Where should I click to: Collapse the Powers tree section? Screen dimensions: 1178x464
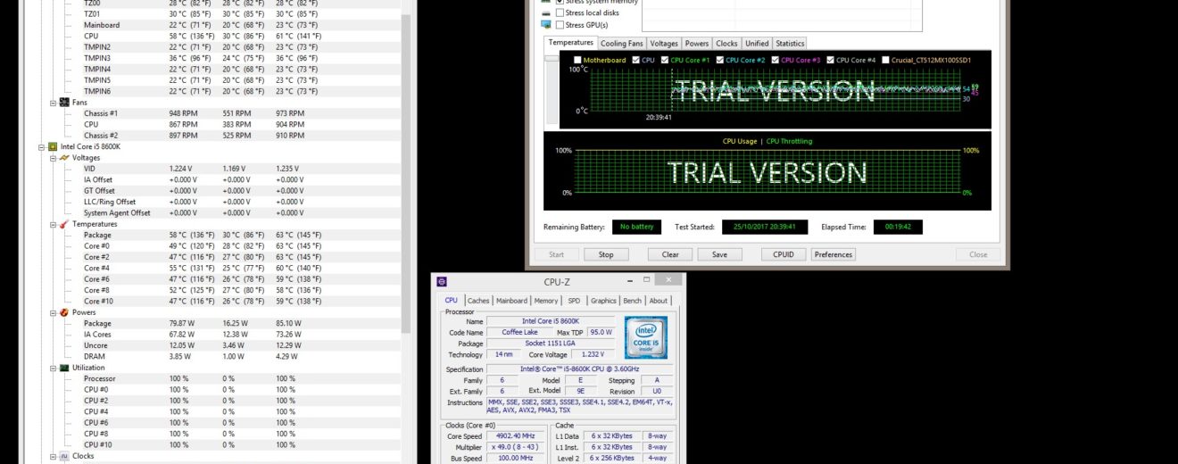tap(53, 312)
